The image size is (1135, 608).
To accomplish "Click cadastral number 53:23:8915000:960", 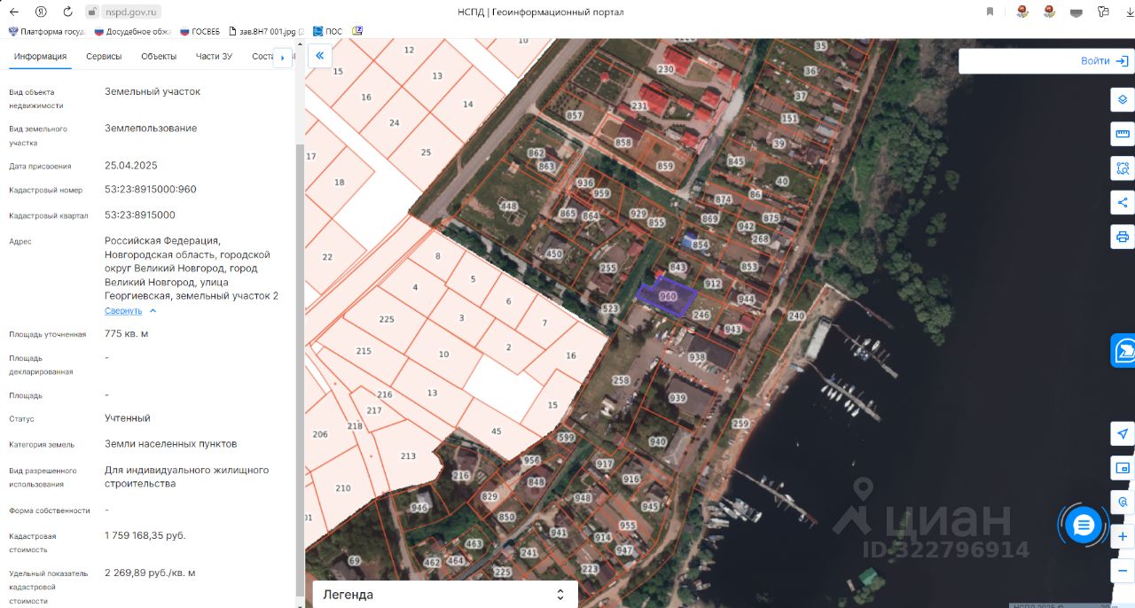I will coord(151,190).
